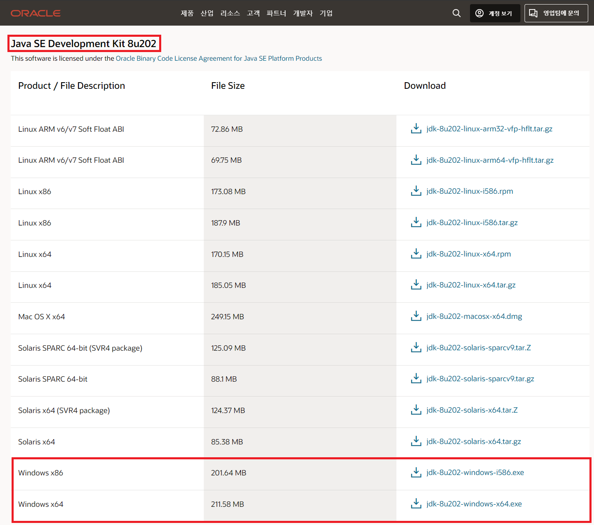Download jdk-8u202-solaris-x64.tar.Z link
The image size is (594, 525).
click(x=472, y=410)
